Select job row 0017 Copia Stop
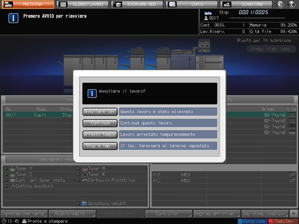Viewport: 299px width, 224px height. pos(38,115)
